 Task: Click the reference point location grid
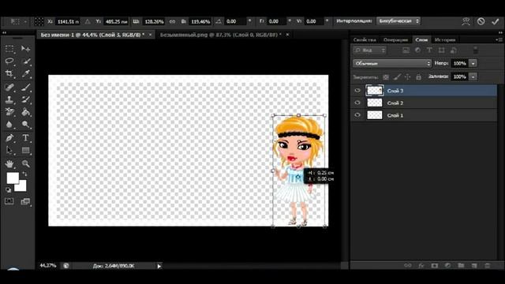click(x=39, y=21)
